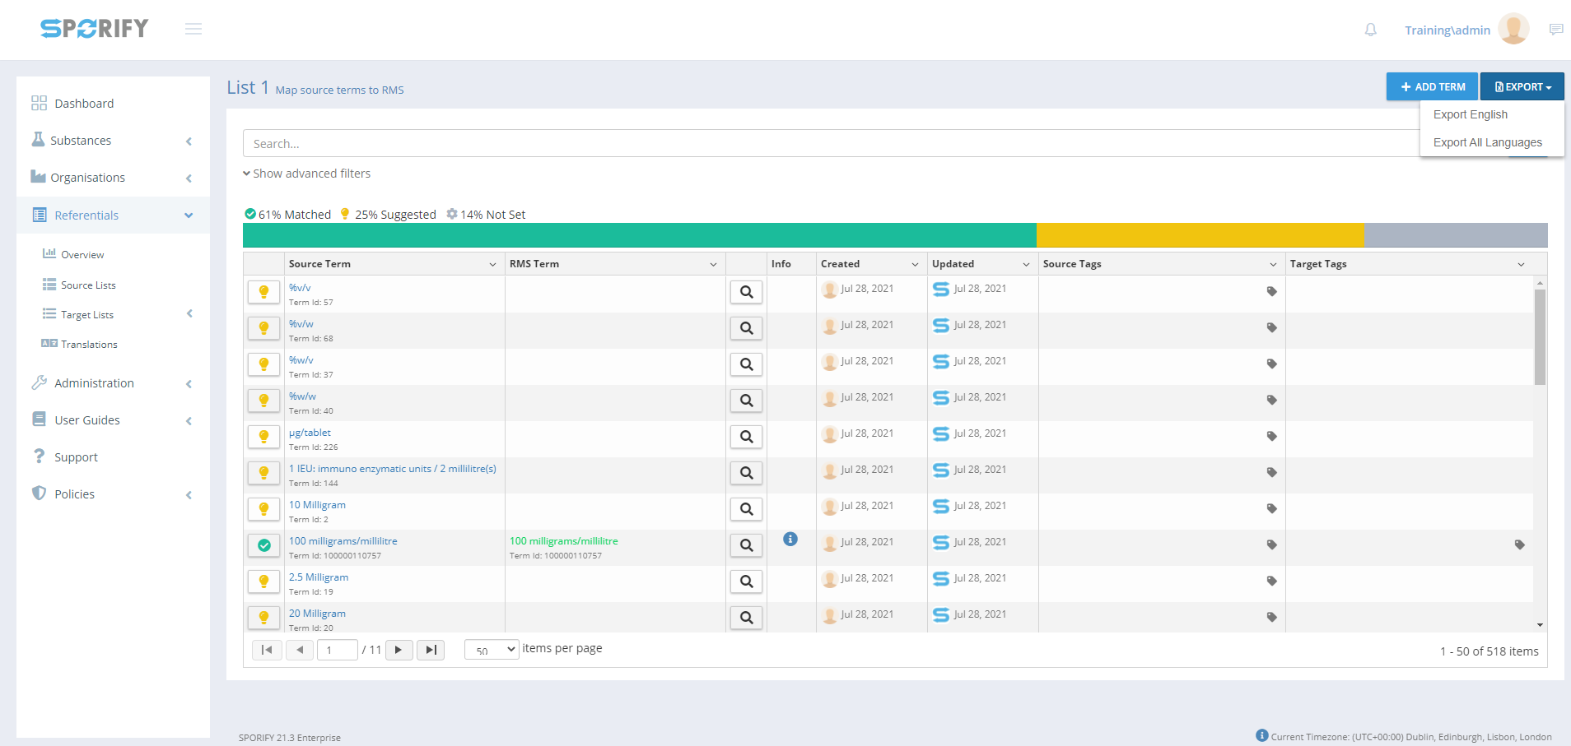The image size is (1571, 746).
Task: Select Export English from export menu
Action: tap(1470, 114)
